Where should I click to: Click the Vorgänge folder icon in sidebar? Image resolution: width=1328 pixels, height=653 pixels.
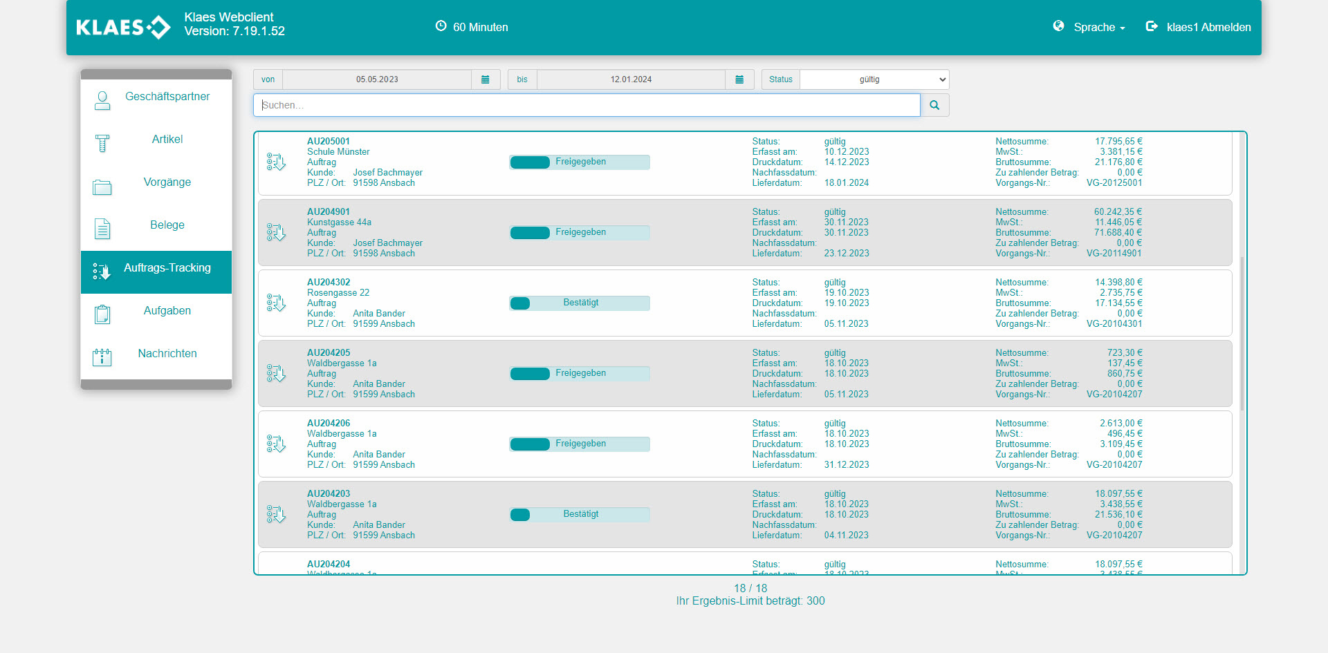(x=102, y=187)
